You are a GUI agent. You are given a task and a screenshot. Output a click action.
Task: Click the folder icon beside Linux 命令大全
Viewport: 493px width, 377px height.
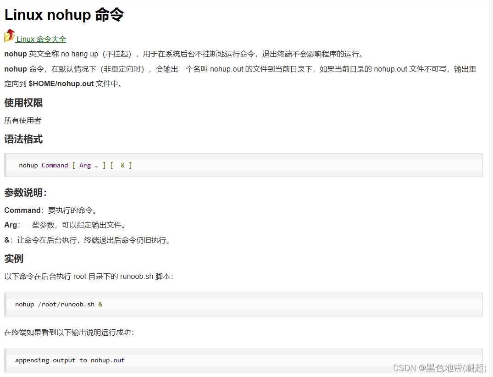tap(10, 36)
